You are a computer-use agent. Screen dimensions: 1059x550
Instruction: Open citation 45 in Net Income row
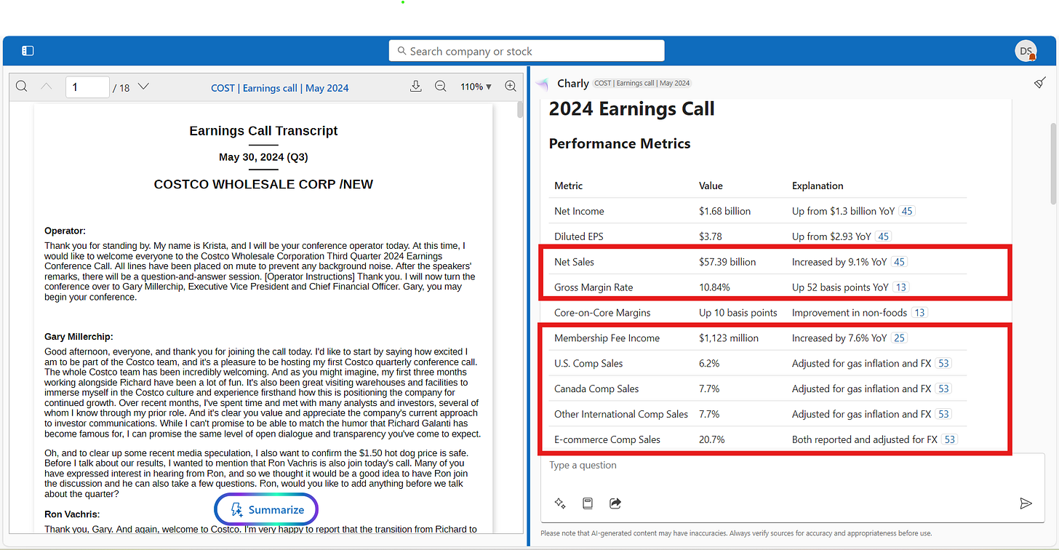(906, 211)
